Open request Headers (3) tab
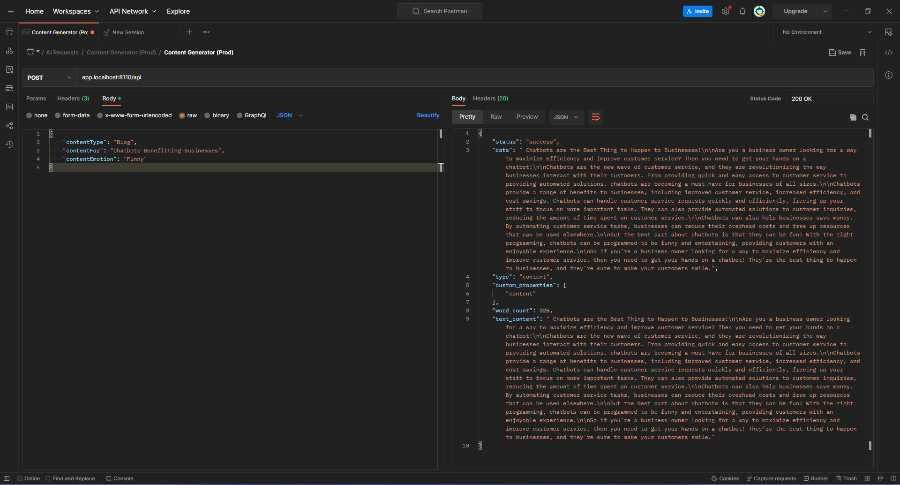The height and width of the screenshot is (485, 900). tap(73, 99)
